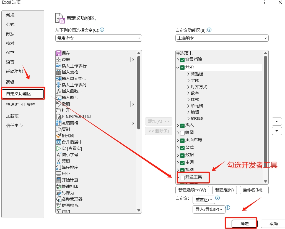Click info icon beside 从下列位置选择命令
This screenshot has height=229, width=285.
click(102, 30)
